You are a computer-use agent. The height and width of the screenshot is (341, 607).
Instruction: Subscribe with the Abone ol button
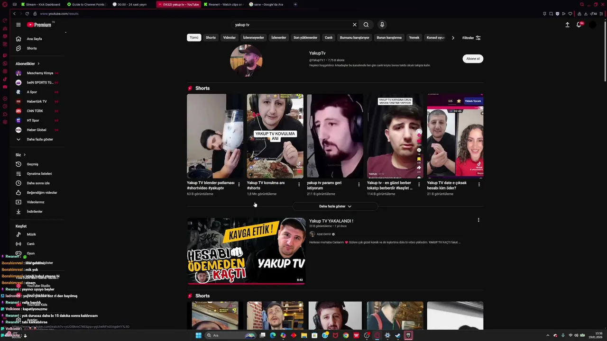473,59
